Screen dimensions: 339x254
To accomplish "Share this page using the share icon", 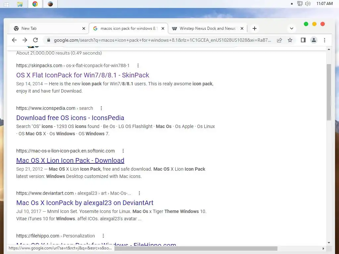I will tap(279, 40).
